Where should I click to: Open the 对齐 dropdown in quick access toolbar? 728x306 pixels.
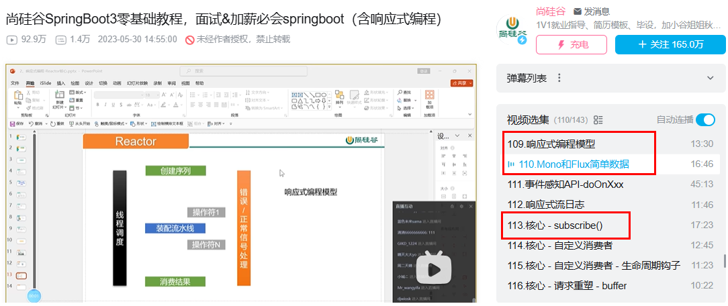click(x=216, y=123)
